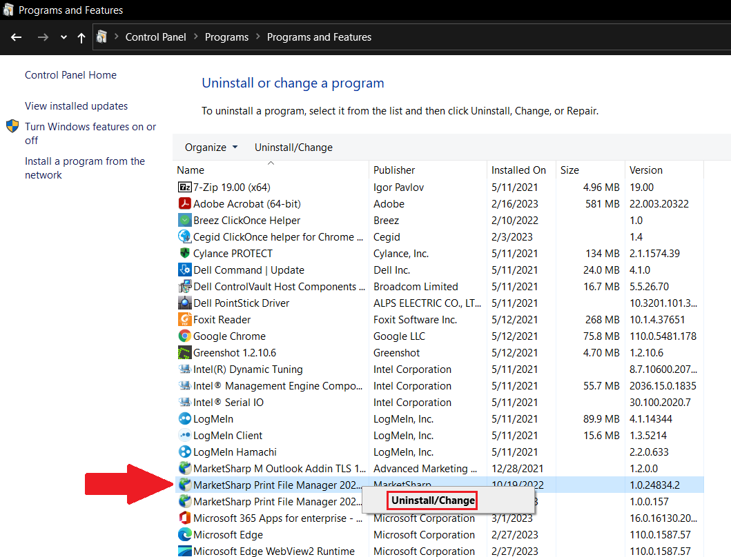Click the Greenshot publisher cell
Image resolution: width=731 pixels, height=557 pixels.
coord(397,352)
